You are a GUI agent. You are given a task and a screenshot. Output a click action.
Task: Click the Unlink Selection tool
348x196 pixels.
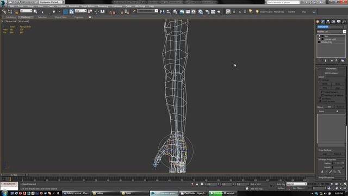(10, 11)
